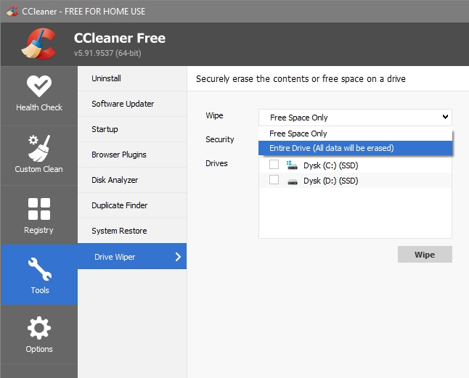469x378 pixels.
Task: Open the Registry grid icon
Action: coord(39,209)
